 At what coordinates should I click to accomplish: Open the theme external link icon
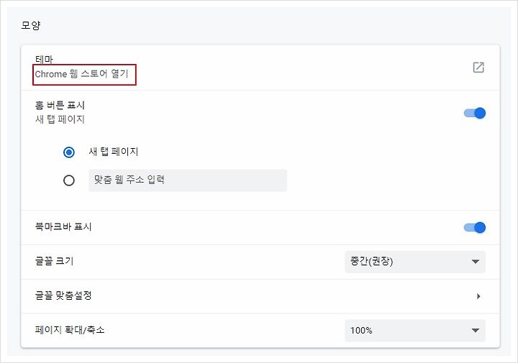click(478, 68)
